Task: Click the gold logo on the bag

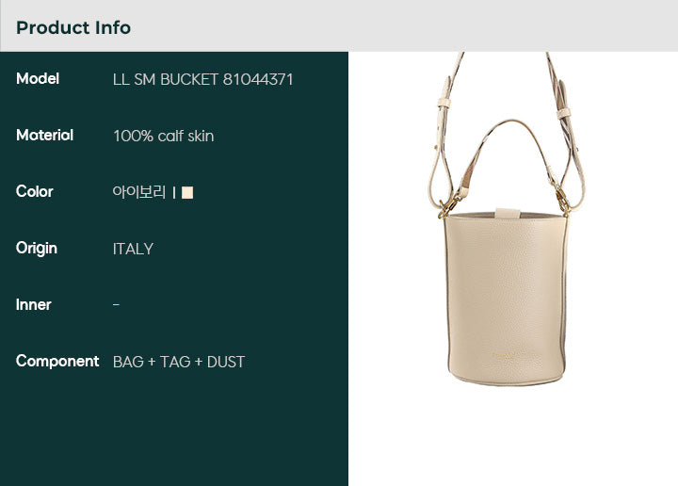Action: 505,355
